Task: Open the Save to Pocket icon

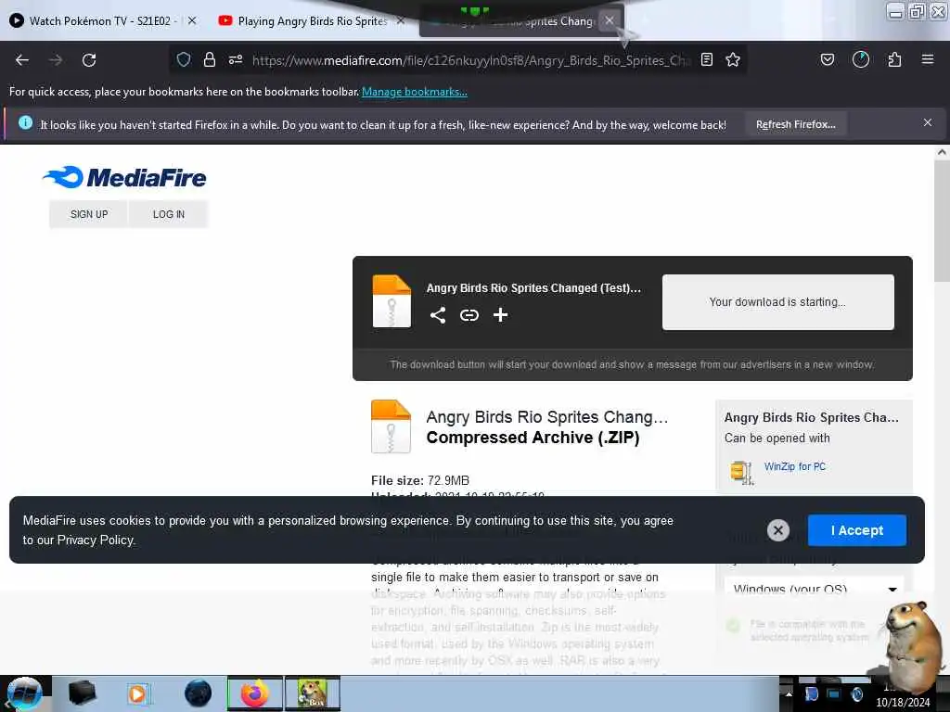Action: (828, 59)
